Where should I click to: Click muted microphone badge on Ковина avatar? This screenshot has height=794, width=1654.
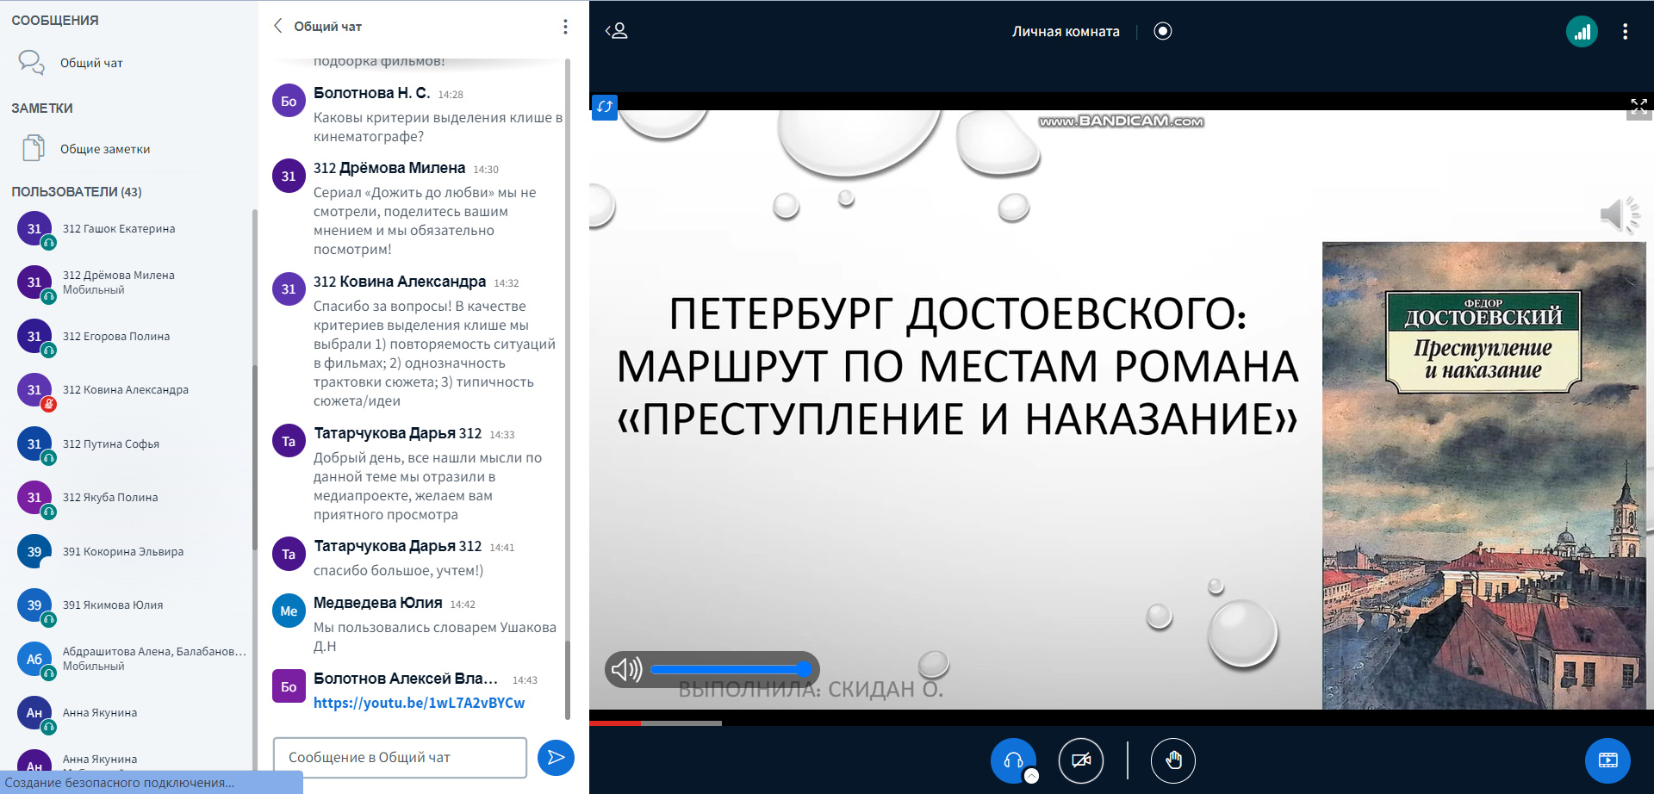tap(49, 404)
